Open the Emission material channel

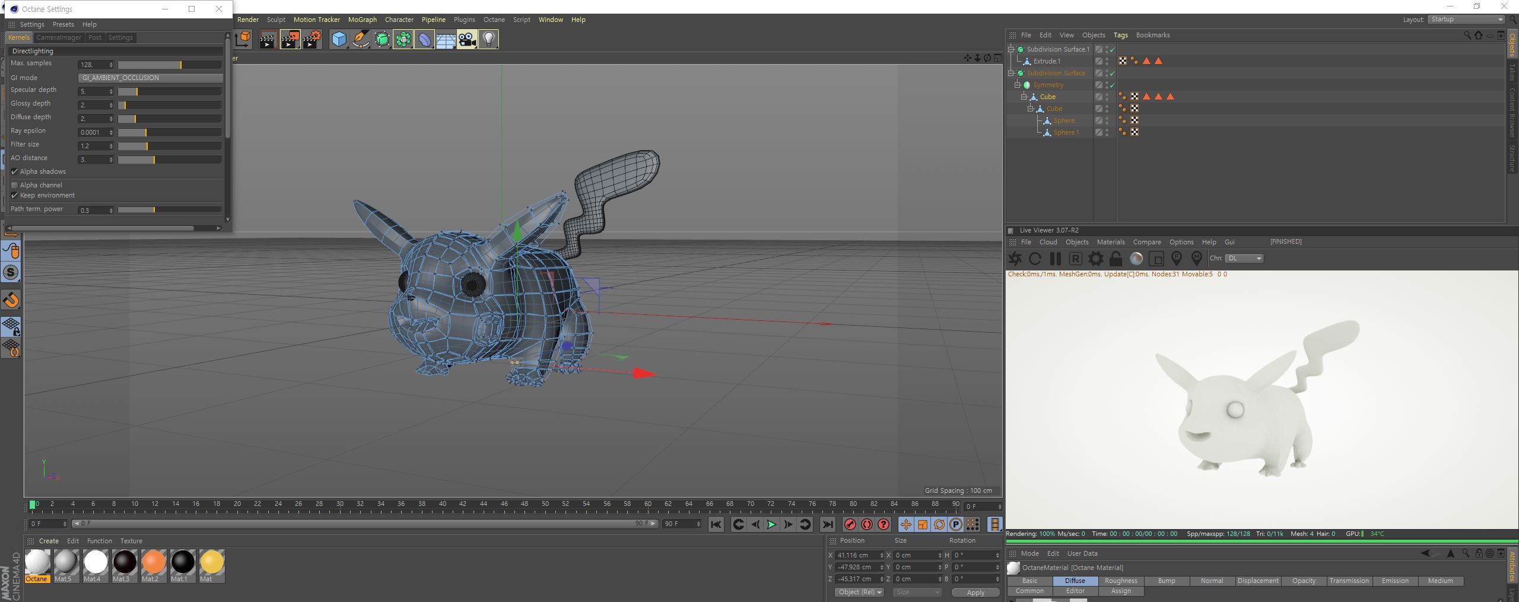click(x=1395, y=581)
